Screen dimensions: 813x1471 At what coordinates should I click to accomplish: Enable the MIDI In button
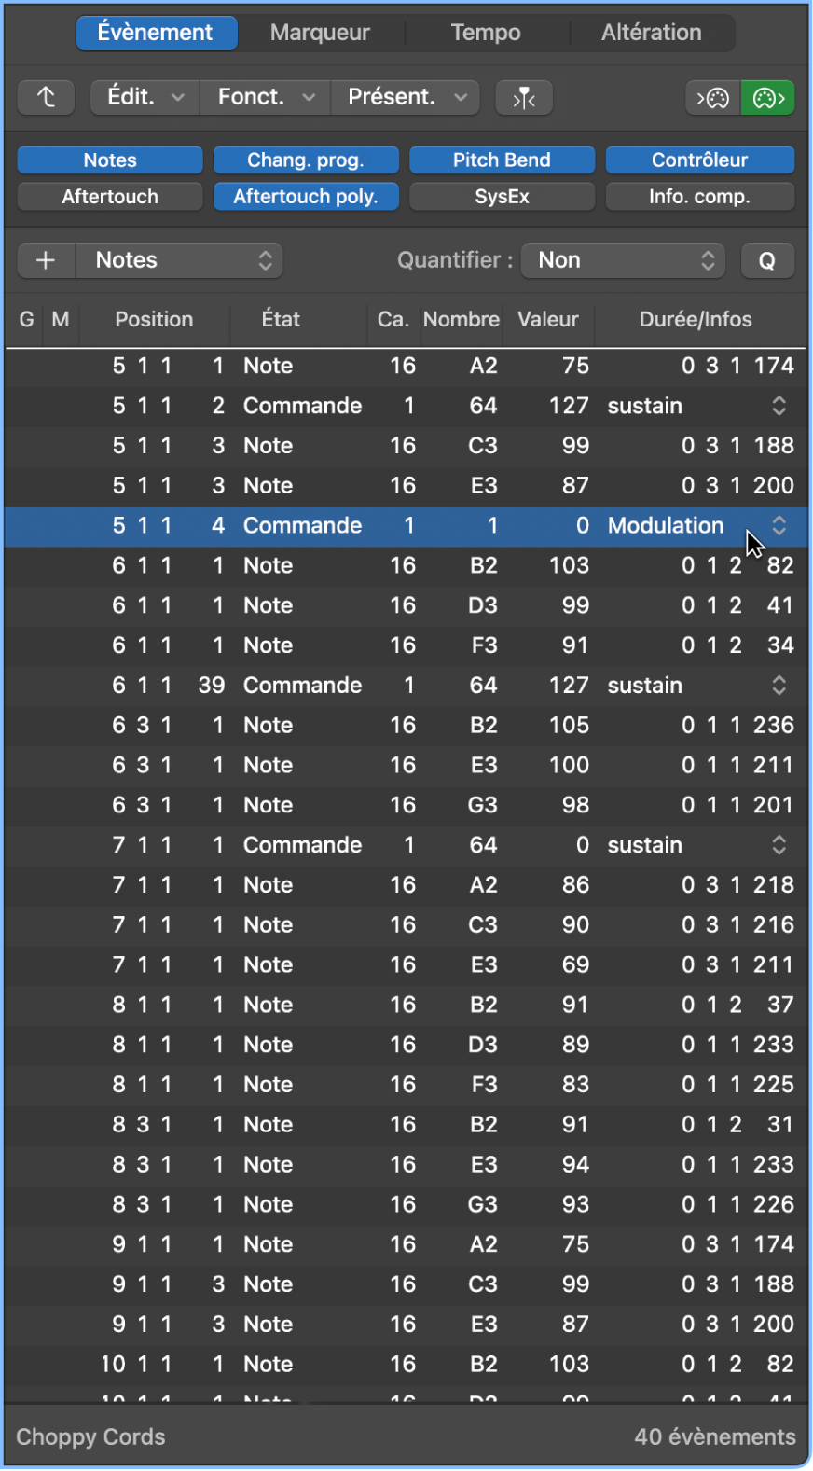[713, 97]
